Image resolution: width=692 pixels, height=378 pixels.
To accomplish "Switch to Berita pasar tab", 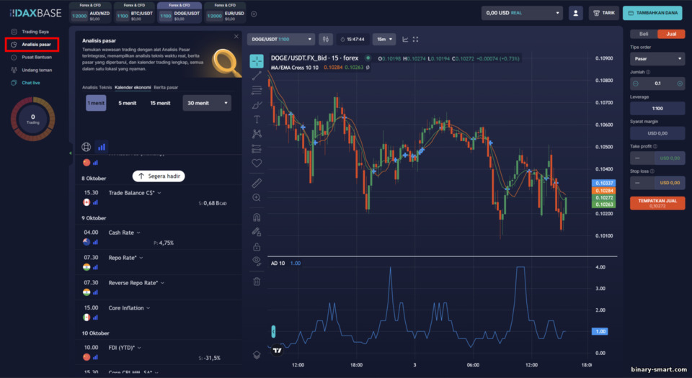I will pos(166,87).
